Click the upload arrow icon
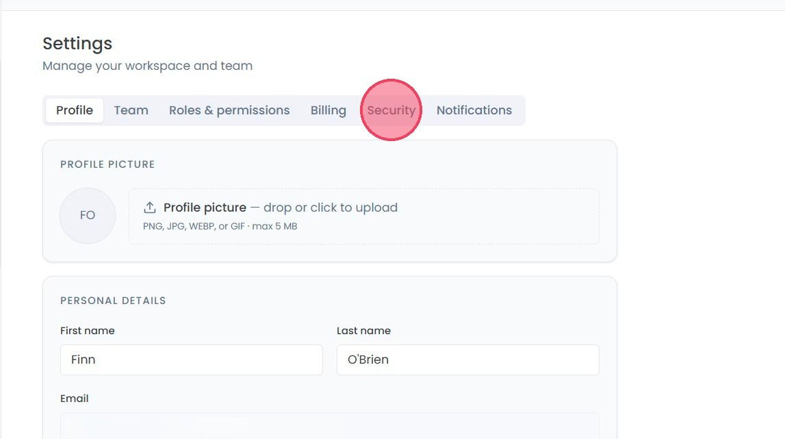This screenshot has height=439, width=785. 150,208
